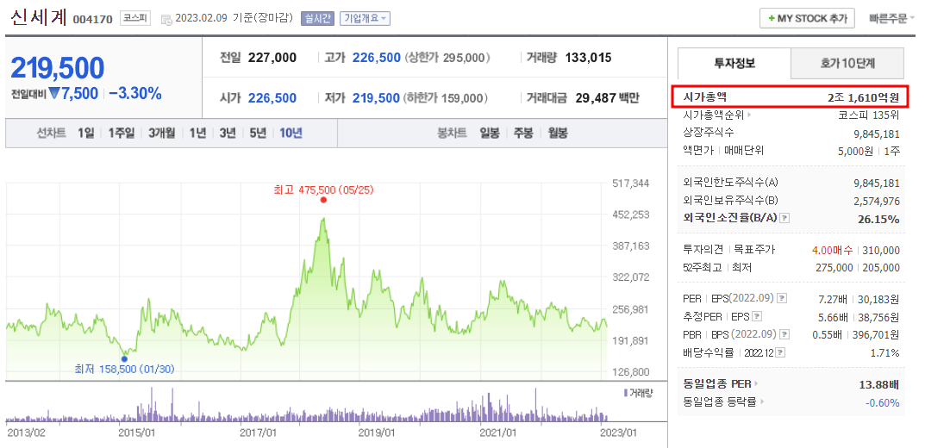Click the 517,344 price axis label
Screen dimensions: 925x448
click(x=632, y=184)
